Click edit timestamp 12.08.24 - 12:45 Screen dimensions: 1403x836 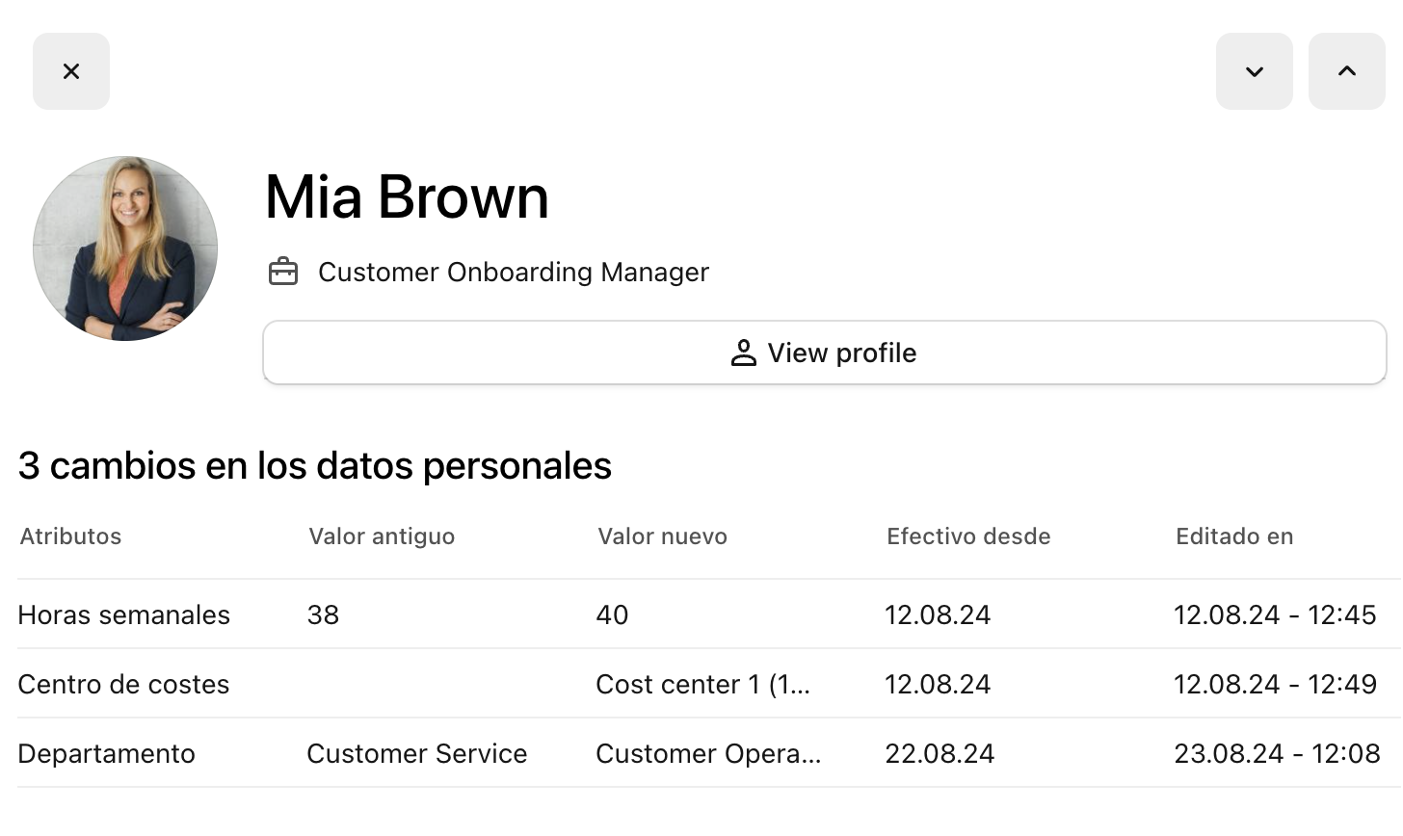click(1275, 614)
